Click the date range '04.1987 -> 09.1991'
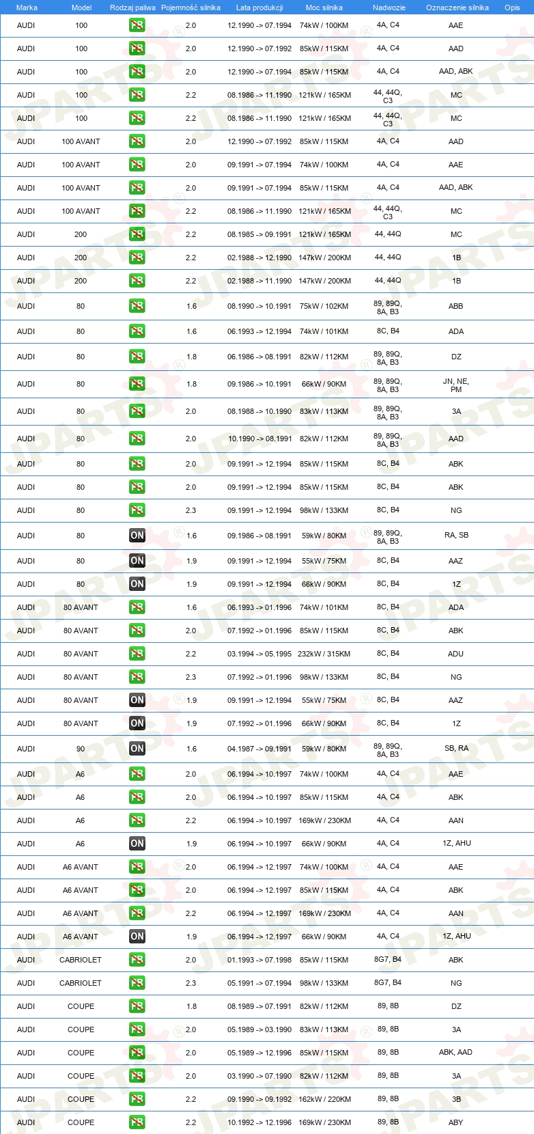This screenshot has width=534, height=1134. click(259, 749)
